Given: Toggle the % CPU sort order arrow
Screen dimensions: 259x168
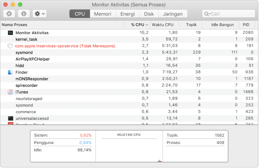Looking at the screenshot, I should [147, 25].
